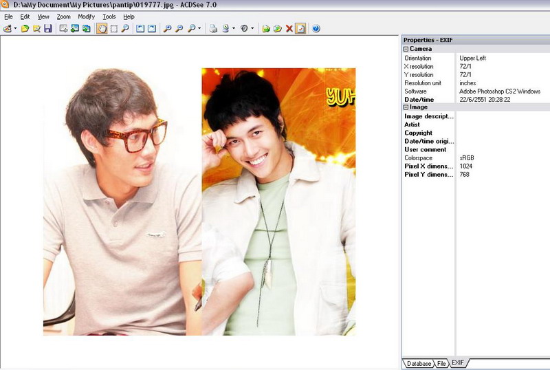The image size is (550, 370).
Task: Select the Zoom magnifier tool
Action: coord(125,28)
